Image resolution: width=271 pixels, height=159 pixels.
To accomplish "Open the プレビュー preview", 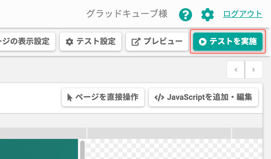I will (157, 42).
